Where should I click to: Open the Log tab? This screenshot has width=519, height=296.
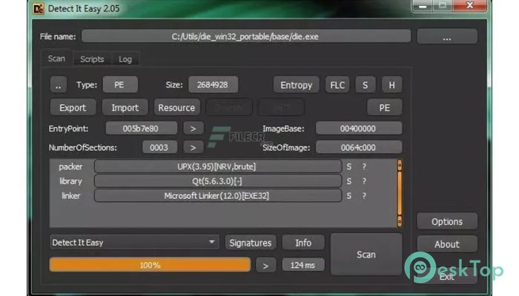(125, 59)
